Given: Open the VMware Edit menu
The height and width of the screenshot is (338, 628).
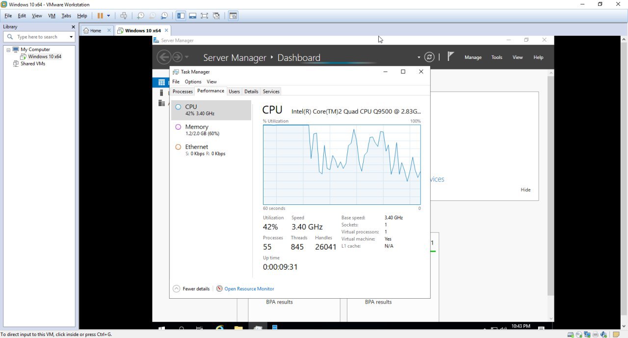Looking at the screenshot, I should click(x=22, y=16).
